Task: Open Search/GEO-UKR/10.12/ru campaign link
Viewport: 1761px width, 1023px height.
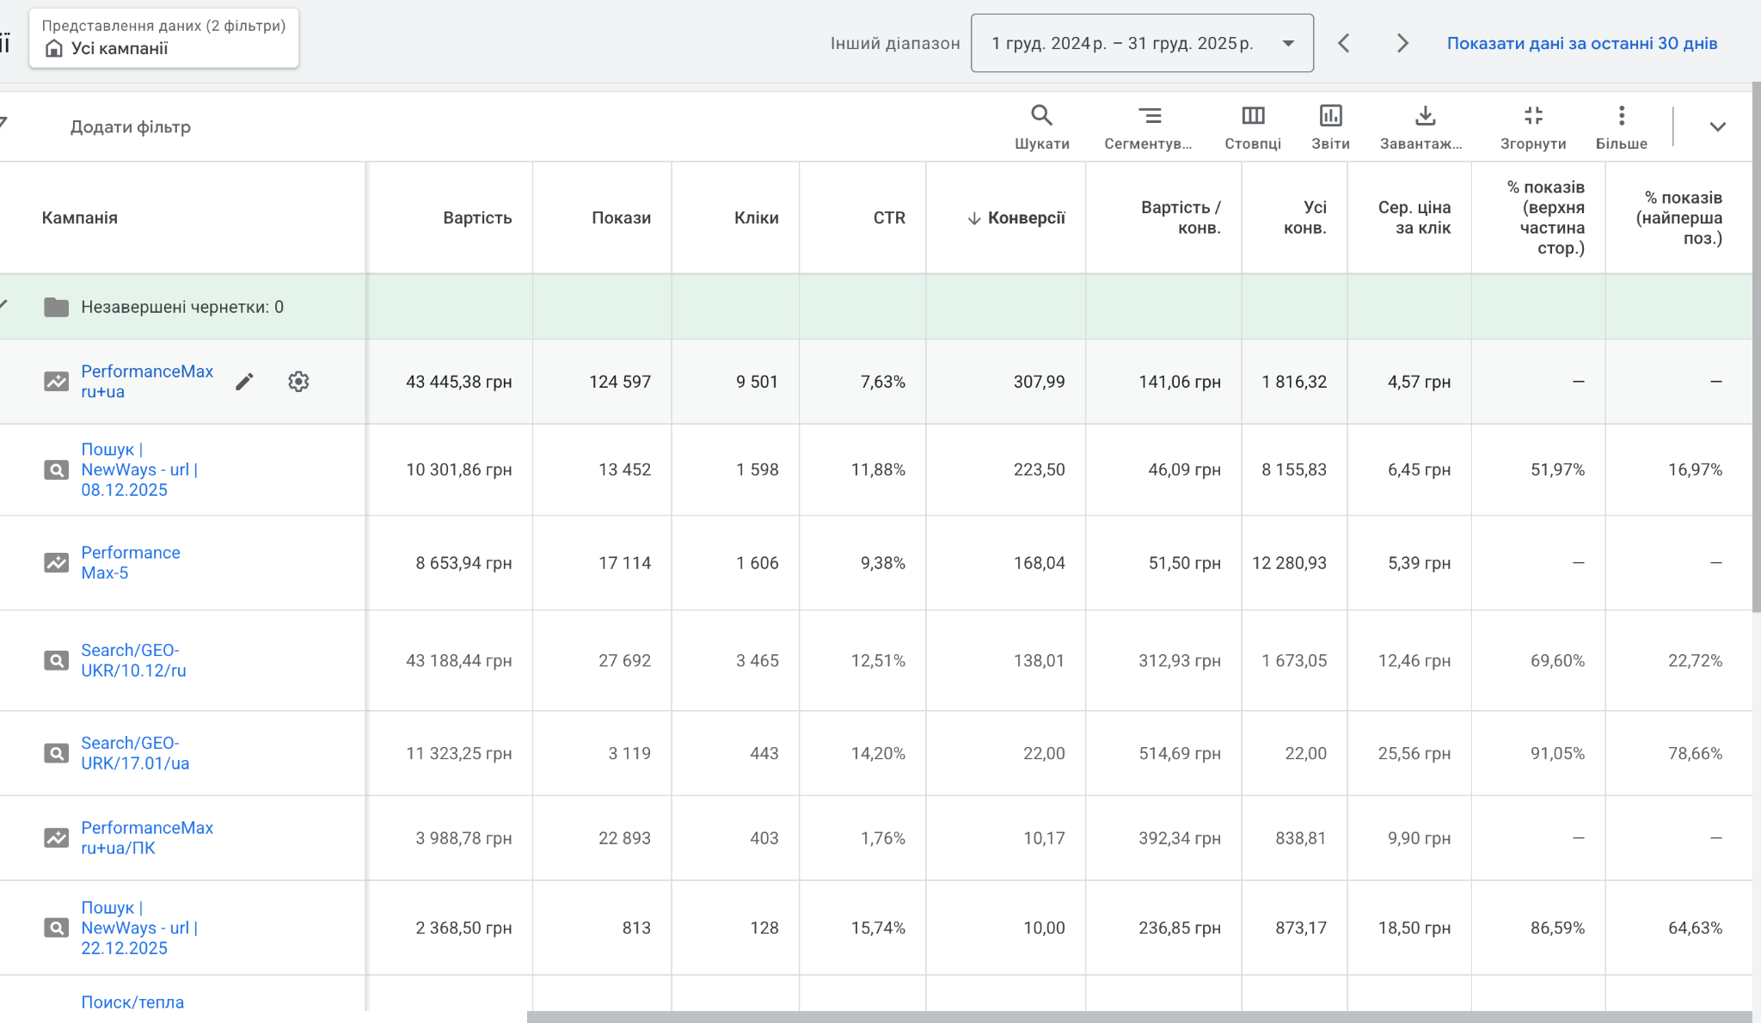Action: pyautogui.click(x=133, y=660)
